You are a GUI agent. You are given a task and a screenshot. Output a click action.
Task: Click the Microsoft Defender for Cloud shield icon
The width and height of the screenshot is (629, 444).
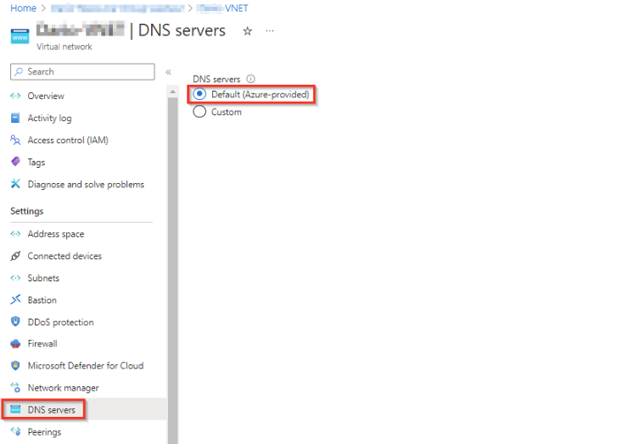tap(15, 365)
